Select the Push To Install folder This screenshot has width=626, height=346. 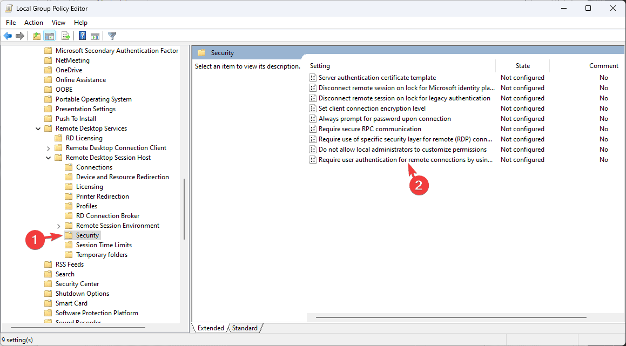click(x=76, y=119)
